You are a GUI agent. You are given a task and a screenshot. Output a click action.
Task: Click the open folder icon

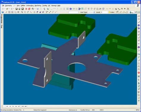(7, 9)
